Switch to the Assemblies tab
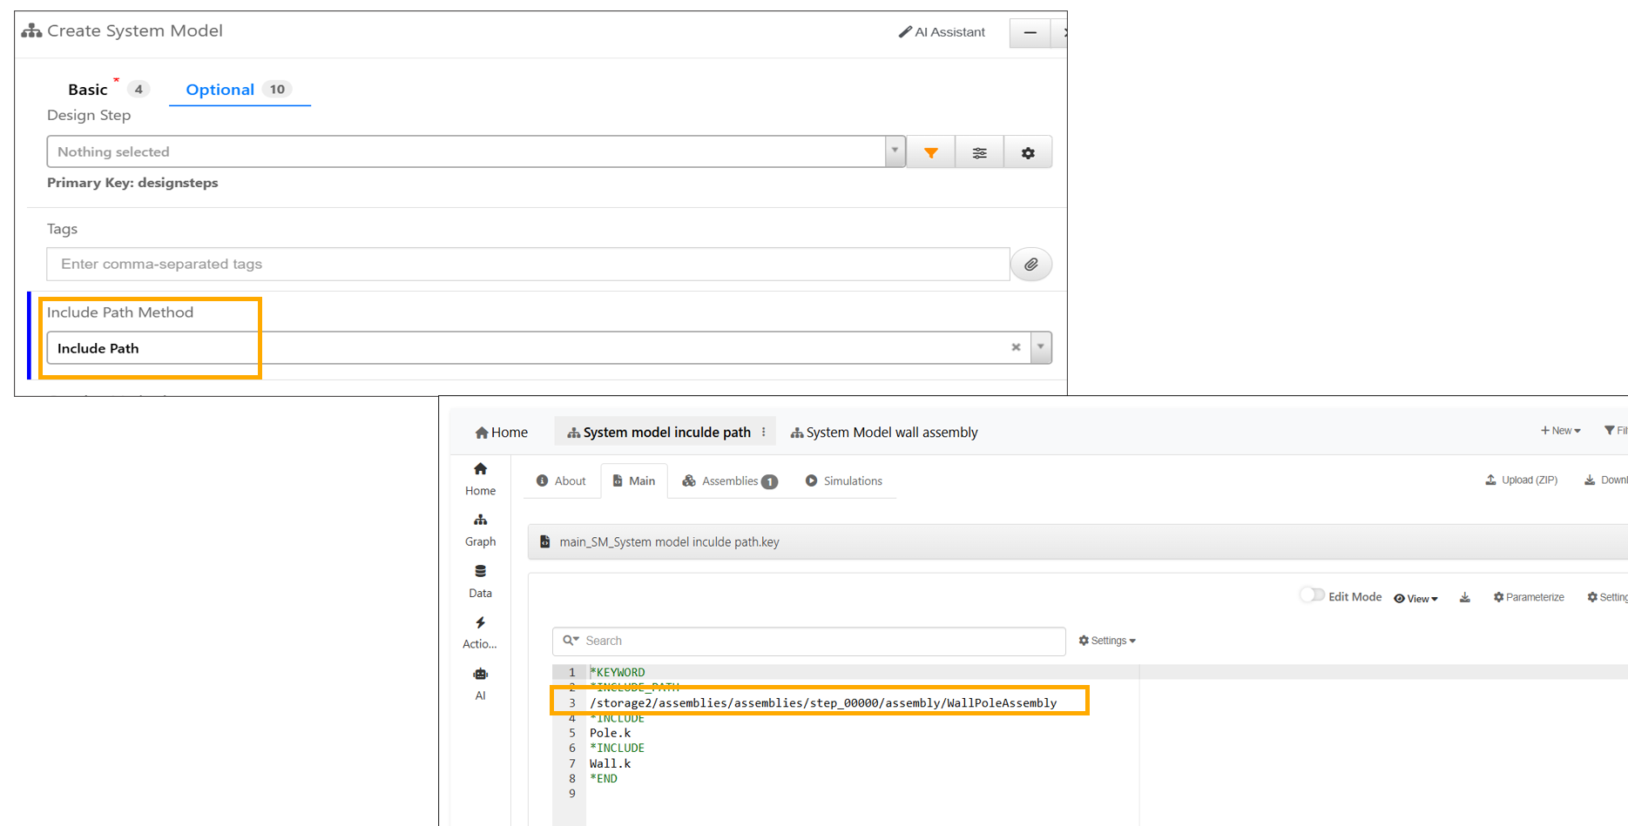This screenshot has width=1628, height=826. pos(729,481)
